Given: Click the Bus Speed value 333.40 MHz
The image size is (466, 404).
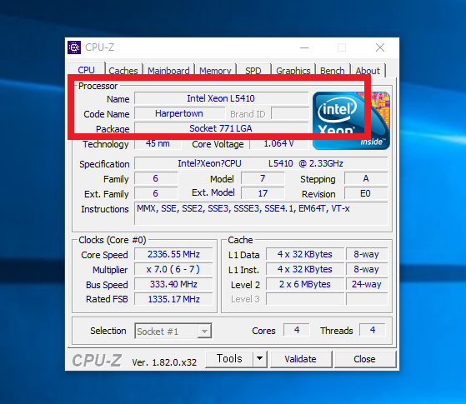Looking at the screenshot, I should 173,284.
